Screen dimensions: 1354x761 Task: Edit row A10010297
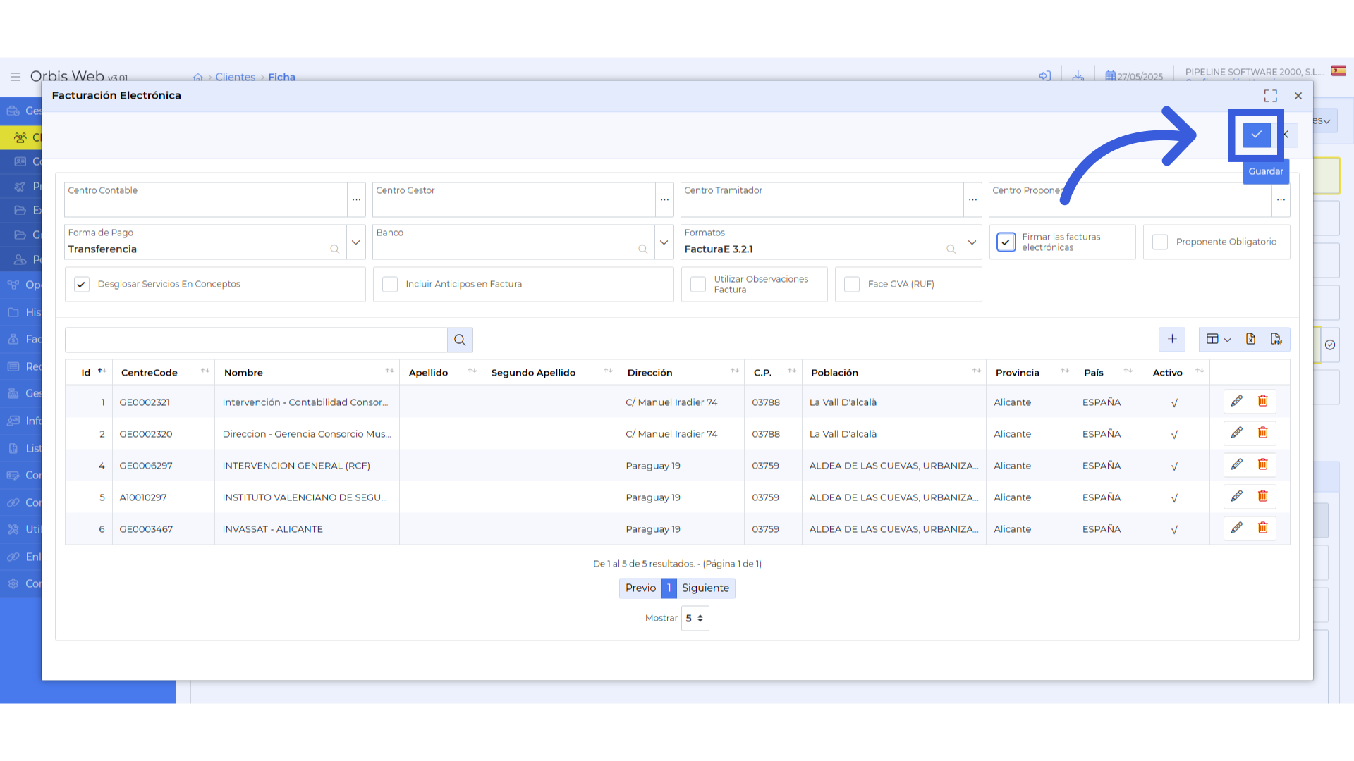click(1236, 497)
